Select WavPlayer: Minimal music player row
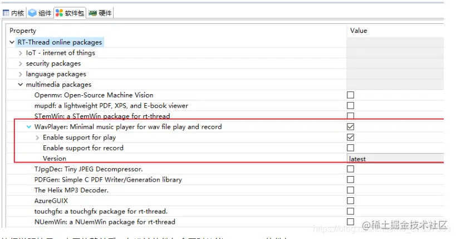This screenshot has height=239, width=456. (128, 126)
